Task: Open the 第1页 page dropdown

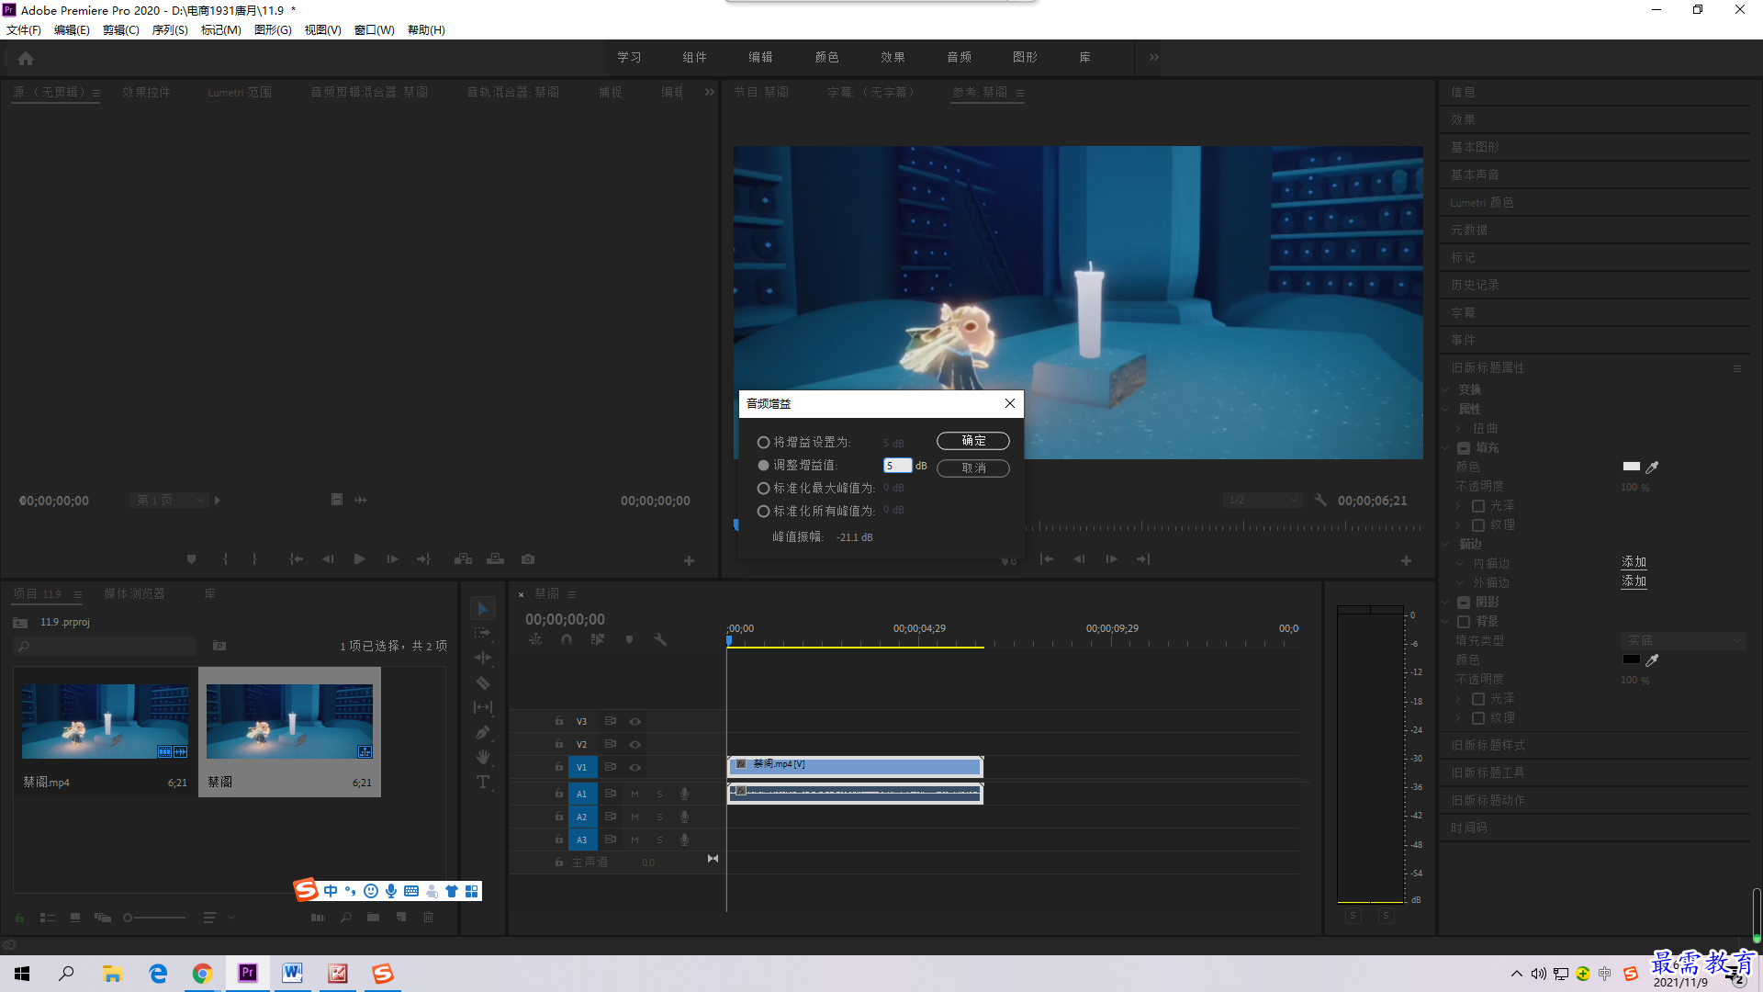Action: 169,500
